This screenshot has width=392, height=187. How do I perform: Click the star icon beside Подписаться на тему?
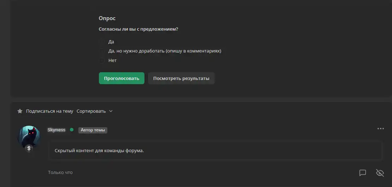coord(20,111)
